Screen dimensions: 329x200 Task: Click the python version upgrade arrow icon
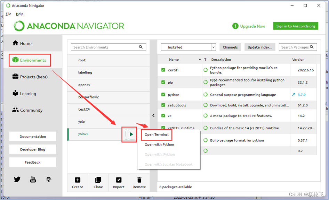(294, 95)
